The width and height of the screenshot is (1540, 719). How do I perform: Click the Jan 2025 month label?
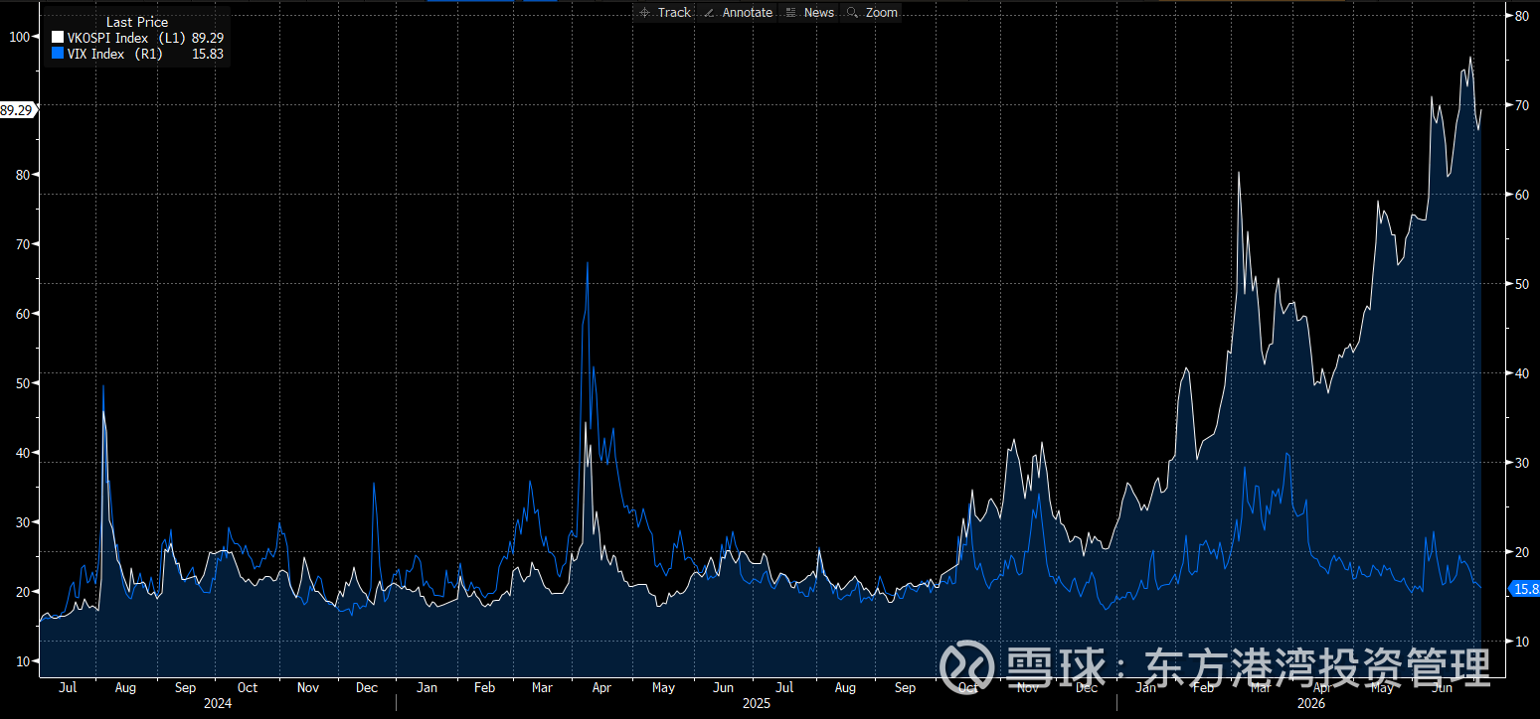click(427, 687)
